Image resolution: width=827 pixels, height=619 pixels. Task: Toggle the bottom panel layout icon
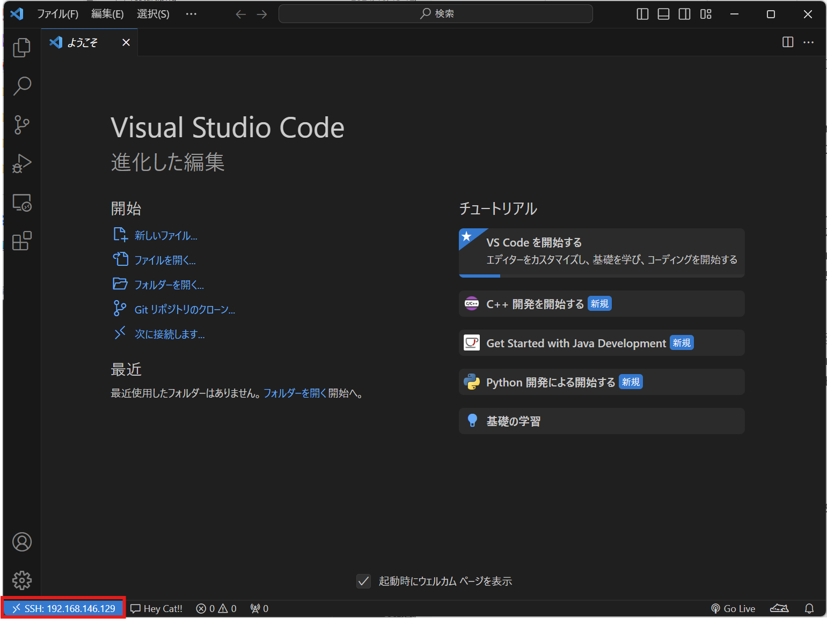[663, 14]
